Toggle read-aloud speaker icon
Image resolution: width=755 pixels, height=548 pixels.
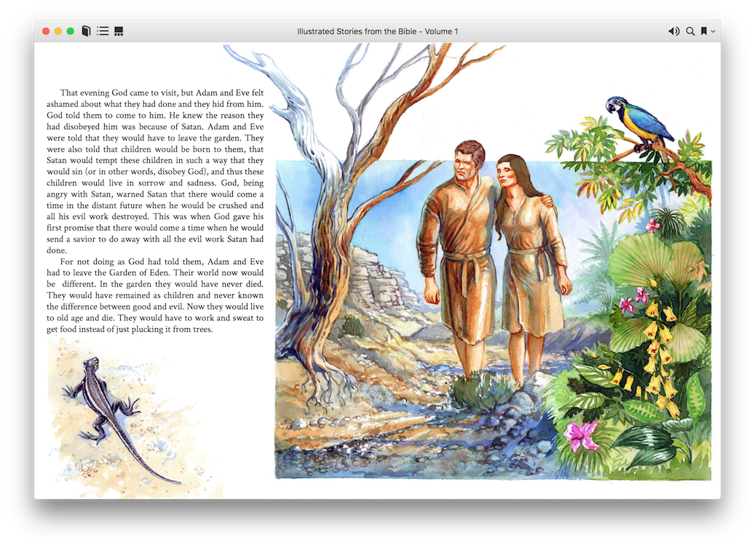pyautogui.click(x=673, y=31)
